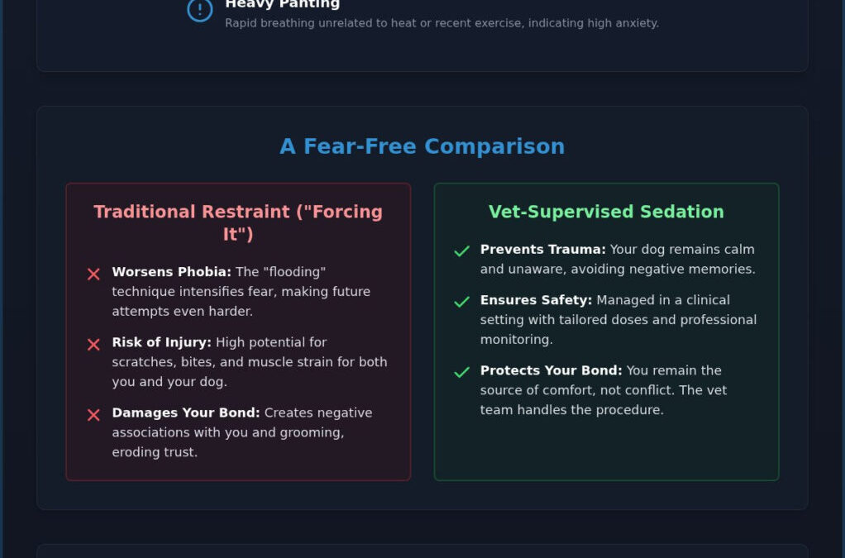Click red X icon beside Worsens Phobia
845x558 pixels.
pyautogui.click(x=93, y=274)
